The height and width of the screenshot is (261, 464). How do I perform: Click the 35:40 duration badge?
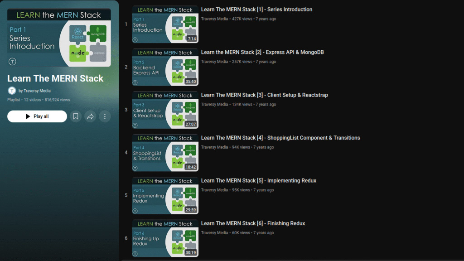191,82
